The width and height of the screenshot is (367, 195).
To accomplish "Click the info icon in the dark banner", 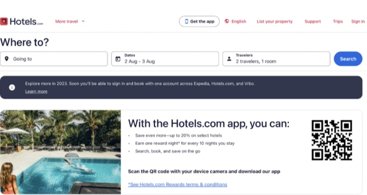I will [12, 87].
